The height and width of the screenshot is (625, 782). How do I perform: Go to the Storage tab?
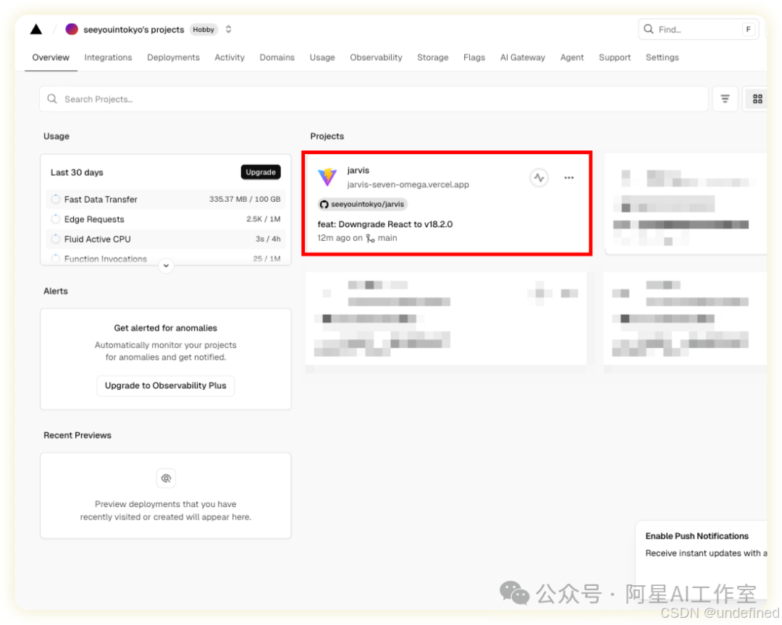tap(432, 57)
